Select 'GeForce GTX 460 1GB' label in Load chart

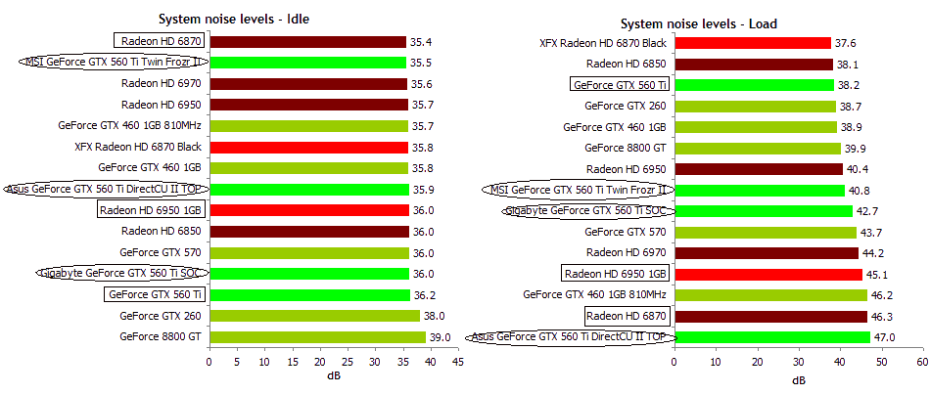coord(615,127)
